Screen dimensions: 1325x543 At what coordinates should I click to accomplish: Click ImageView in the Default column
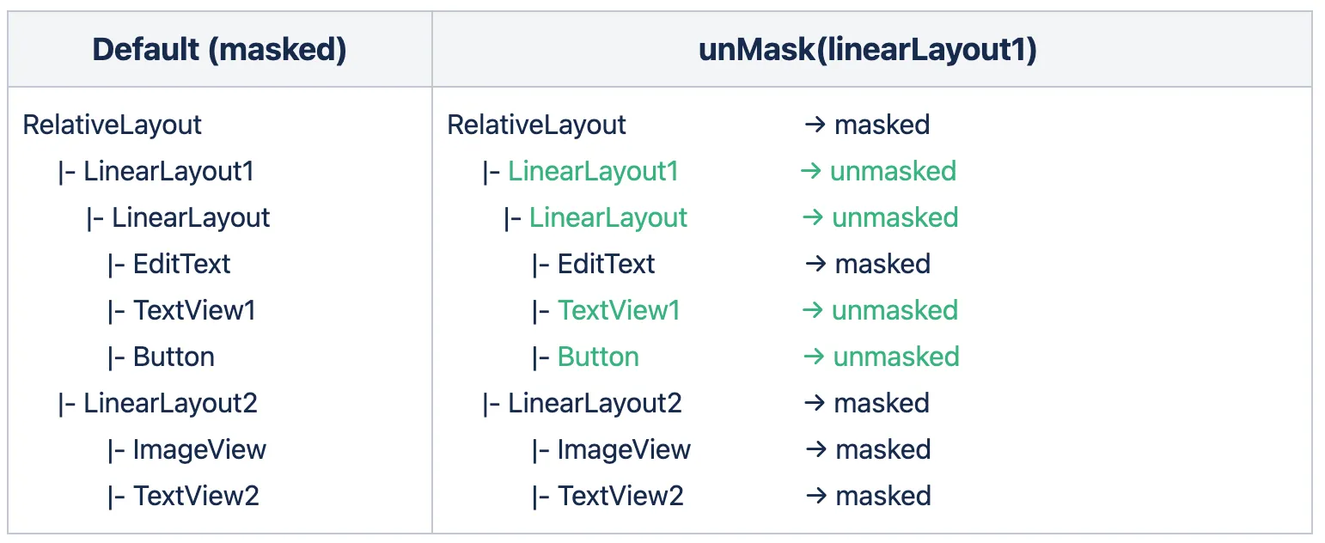coord(199,450)
